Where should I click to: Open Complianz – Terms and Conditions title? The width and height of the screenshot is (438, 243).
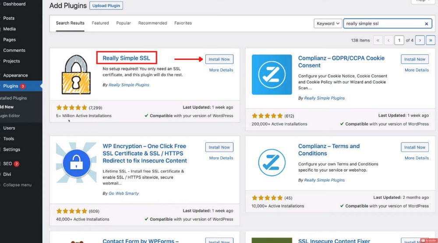click(329, 149)
